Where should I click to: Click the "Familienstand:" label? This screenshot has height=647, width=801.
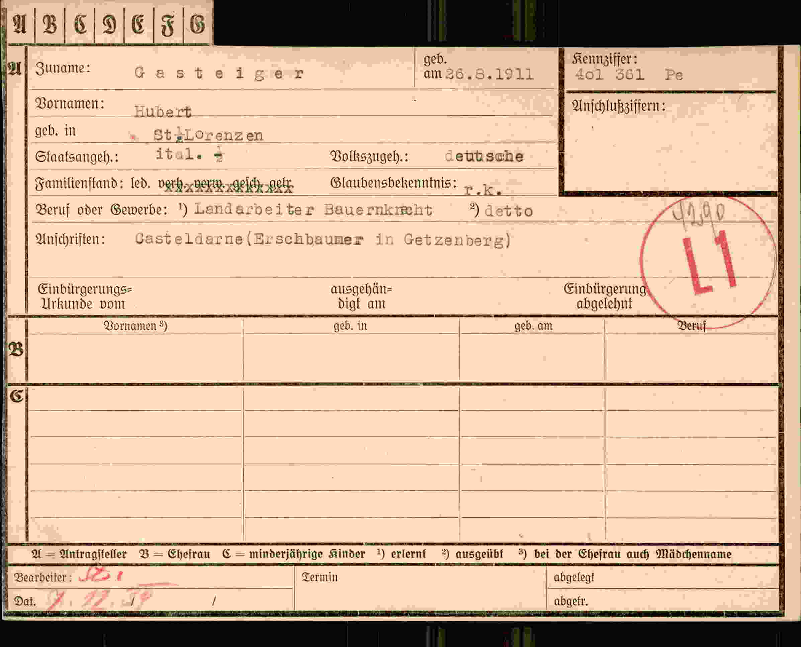[x=79, y=184]
